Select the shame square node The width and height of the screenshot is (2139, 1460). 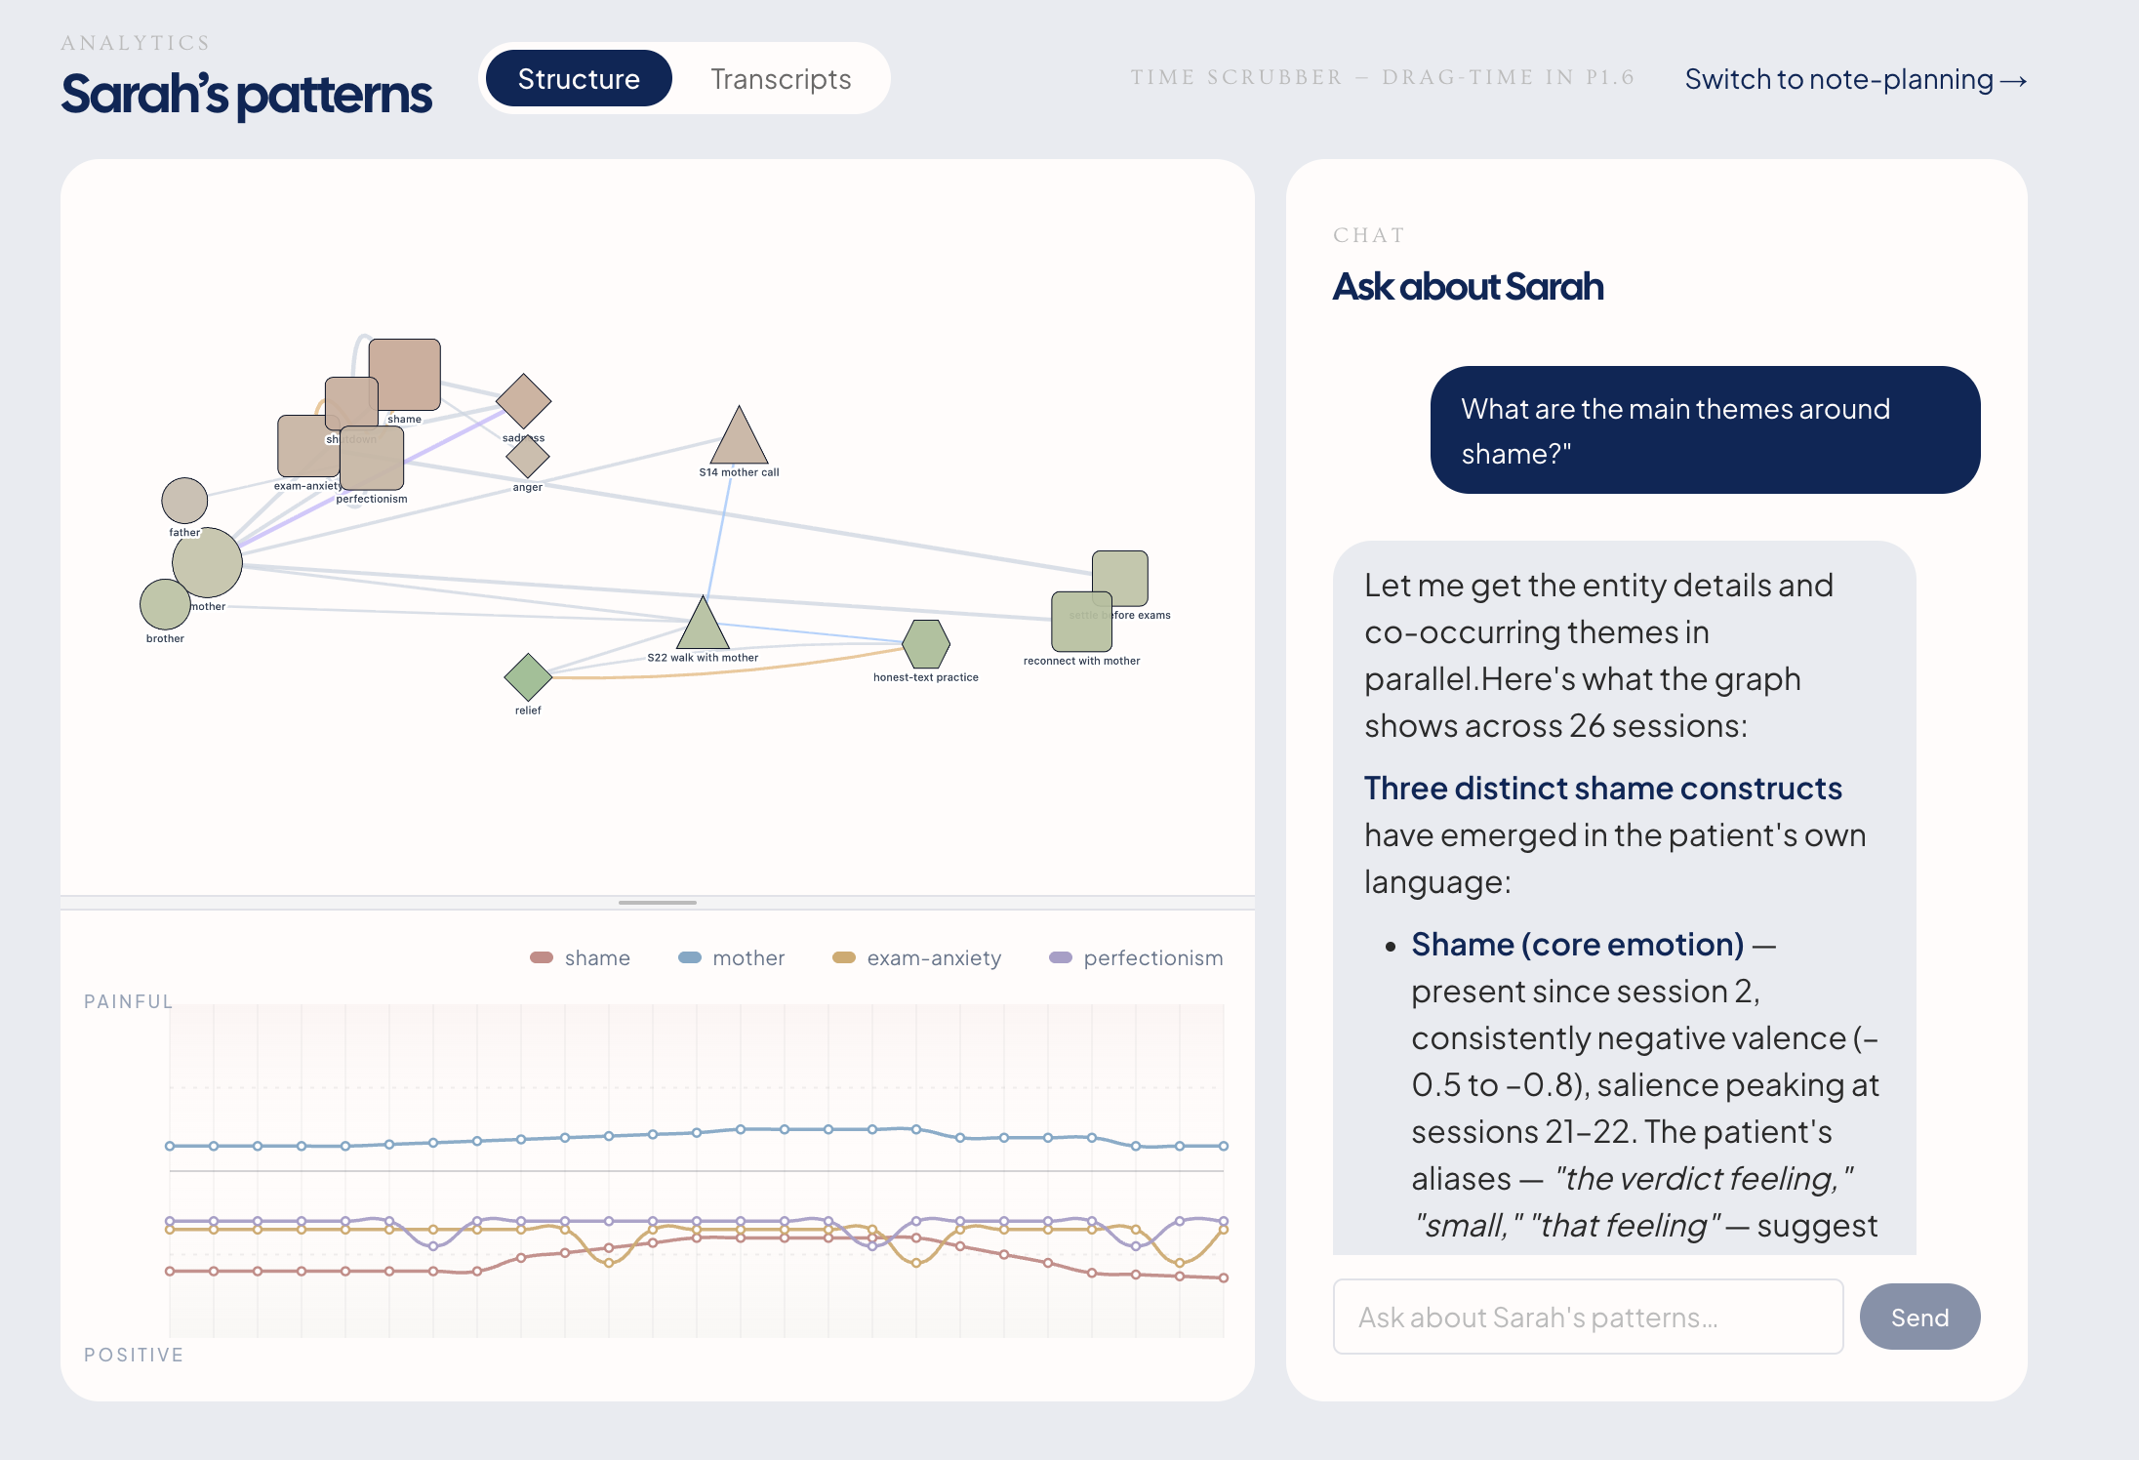pos(405,374)
